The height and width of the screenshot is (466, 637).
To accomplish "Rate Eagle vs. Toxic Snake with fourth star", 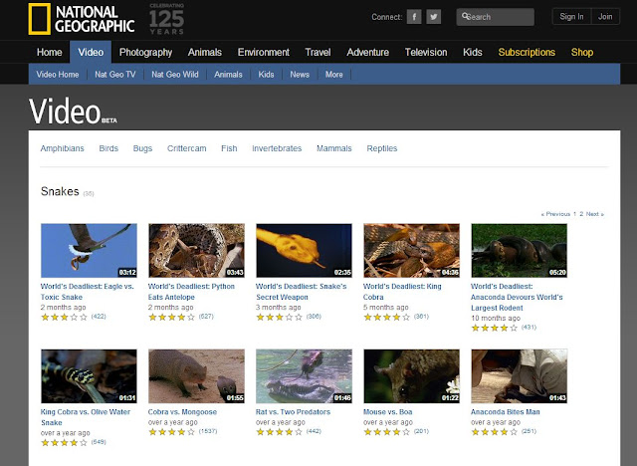I will 74,317.
